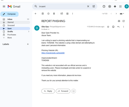
Task: Archive this conversation
Action: [43, 14]
